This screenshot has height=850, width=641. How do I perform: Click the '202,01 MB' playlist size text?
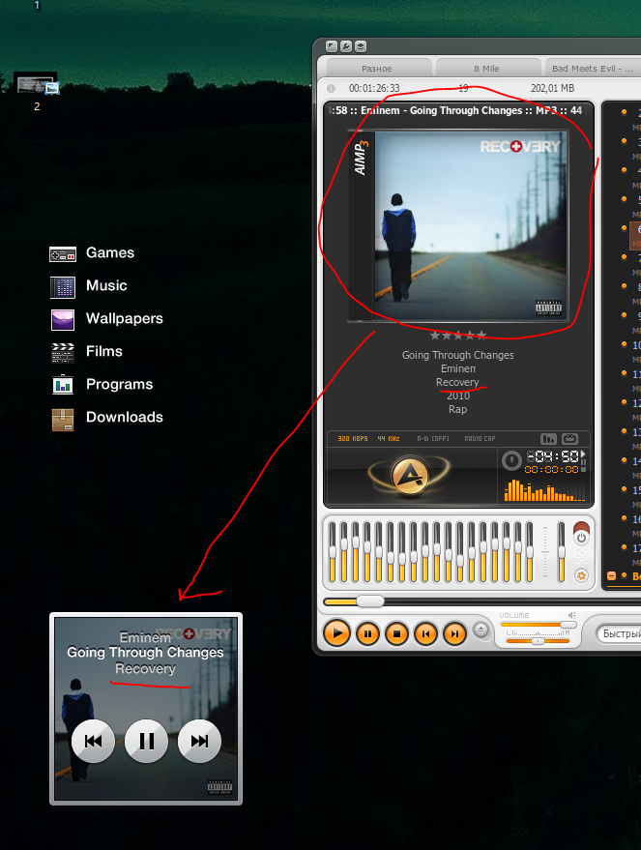(x=552, y=88)
